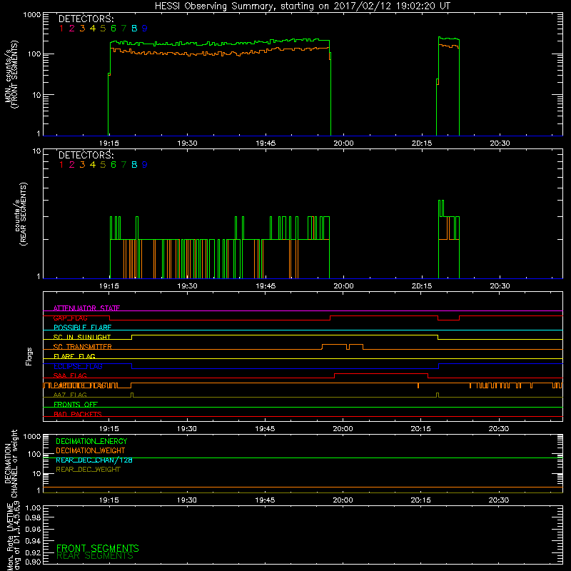Select detector 8 in rear segments legend
Screen dimensions: 571x571
[x=134, y=165]
